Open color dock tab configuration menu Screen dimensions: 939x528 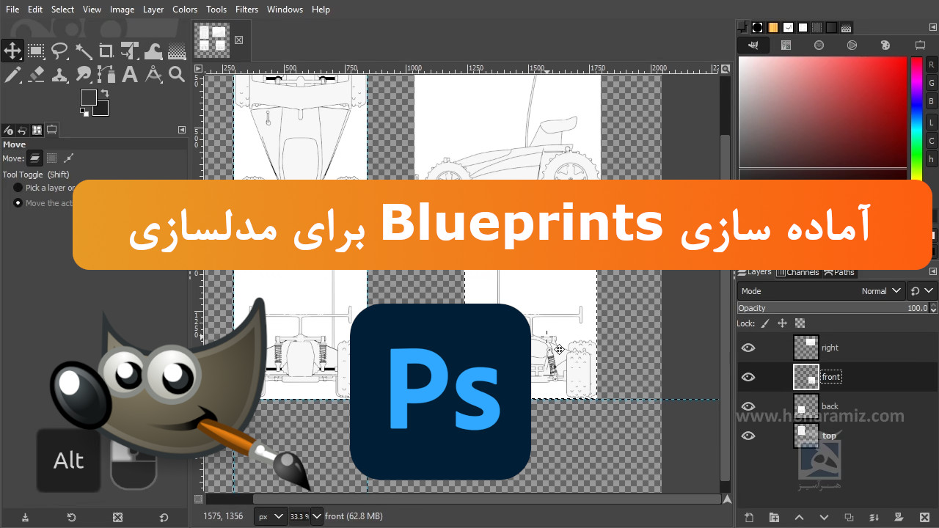pos(932,27)
